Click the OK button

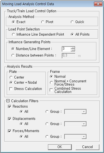coord(60,147)
